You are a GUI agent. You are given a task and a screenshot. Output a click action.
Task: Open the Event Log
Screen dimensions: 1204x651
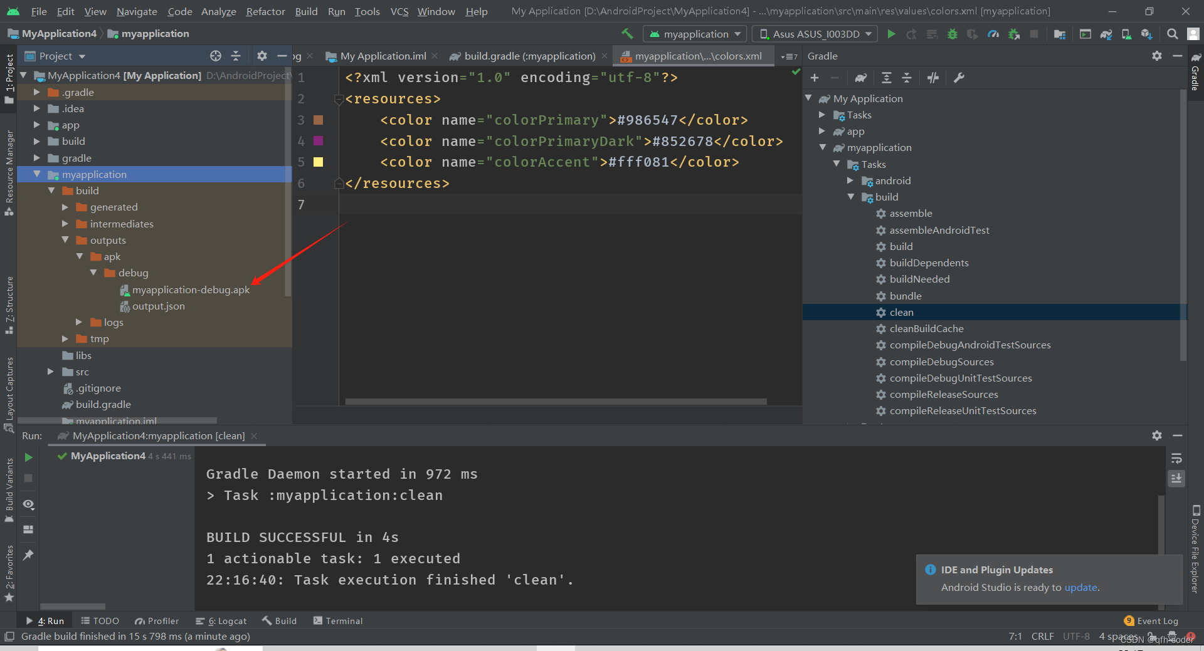click(1151, 621)
